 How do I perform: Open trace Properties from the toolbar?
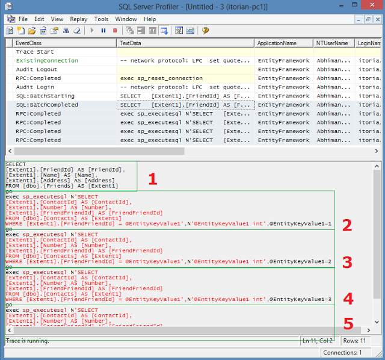click(55, 30)
